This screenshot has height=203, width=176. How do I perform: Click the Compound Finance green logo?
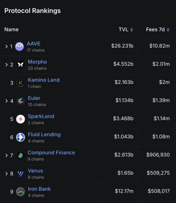tap(20, 155)
